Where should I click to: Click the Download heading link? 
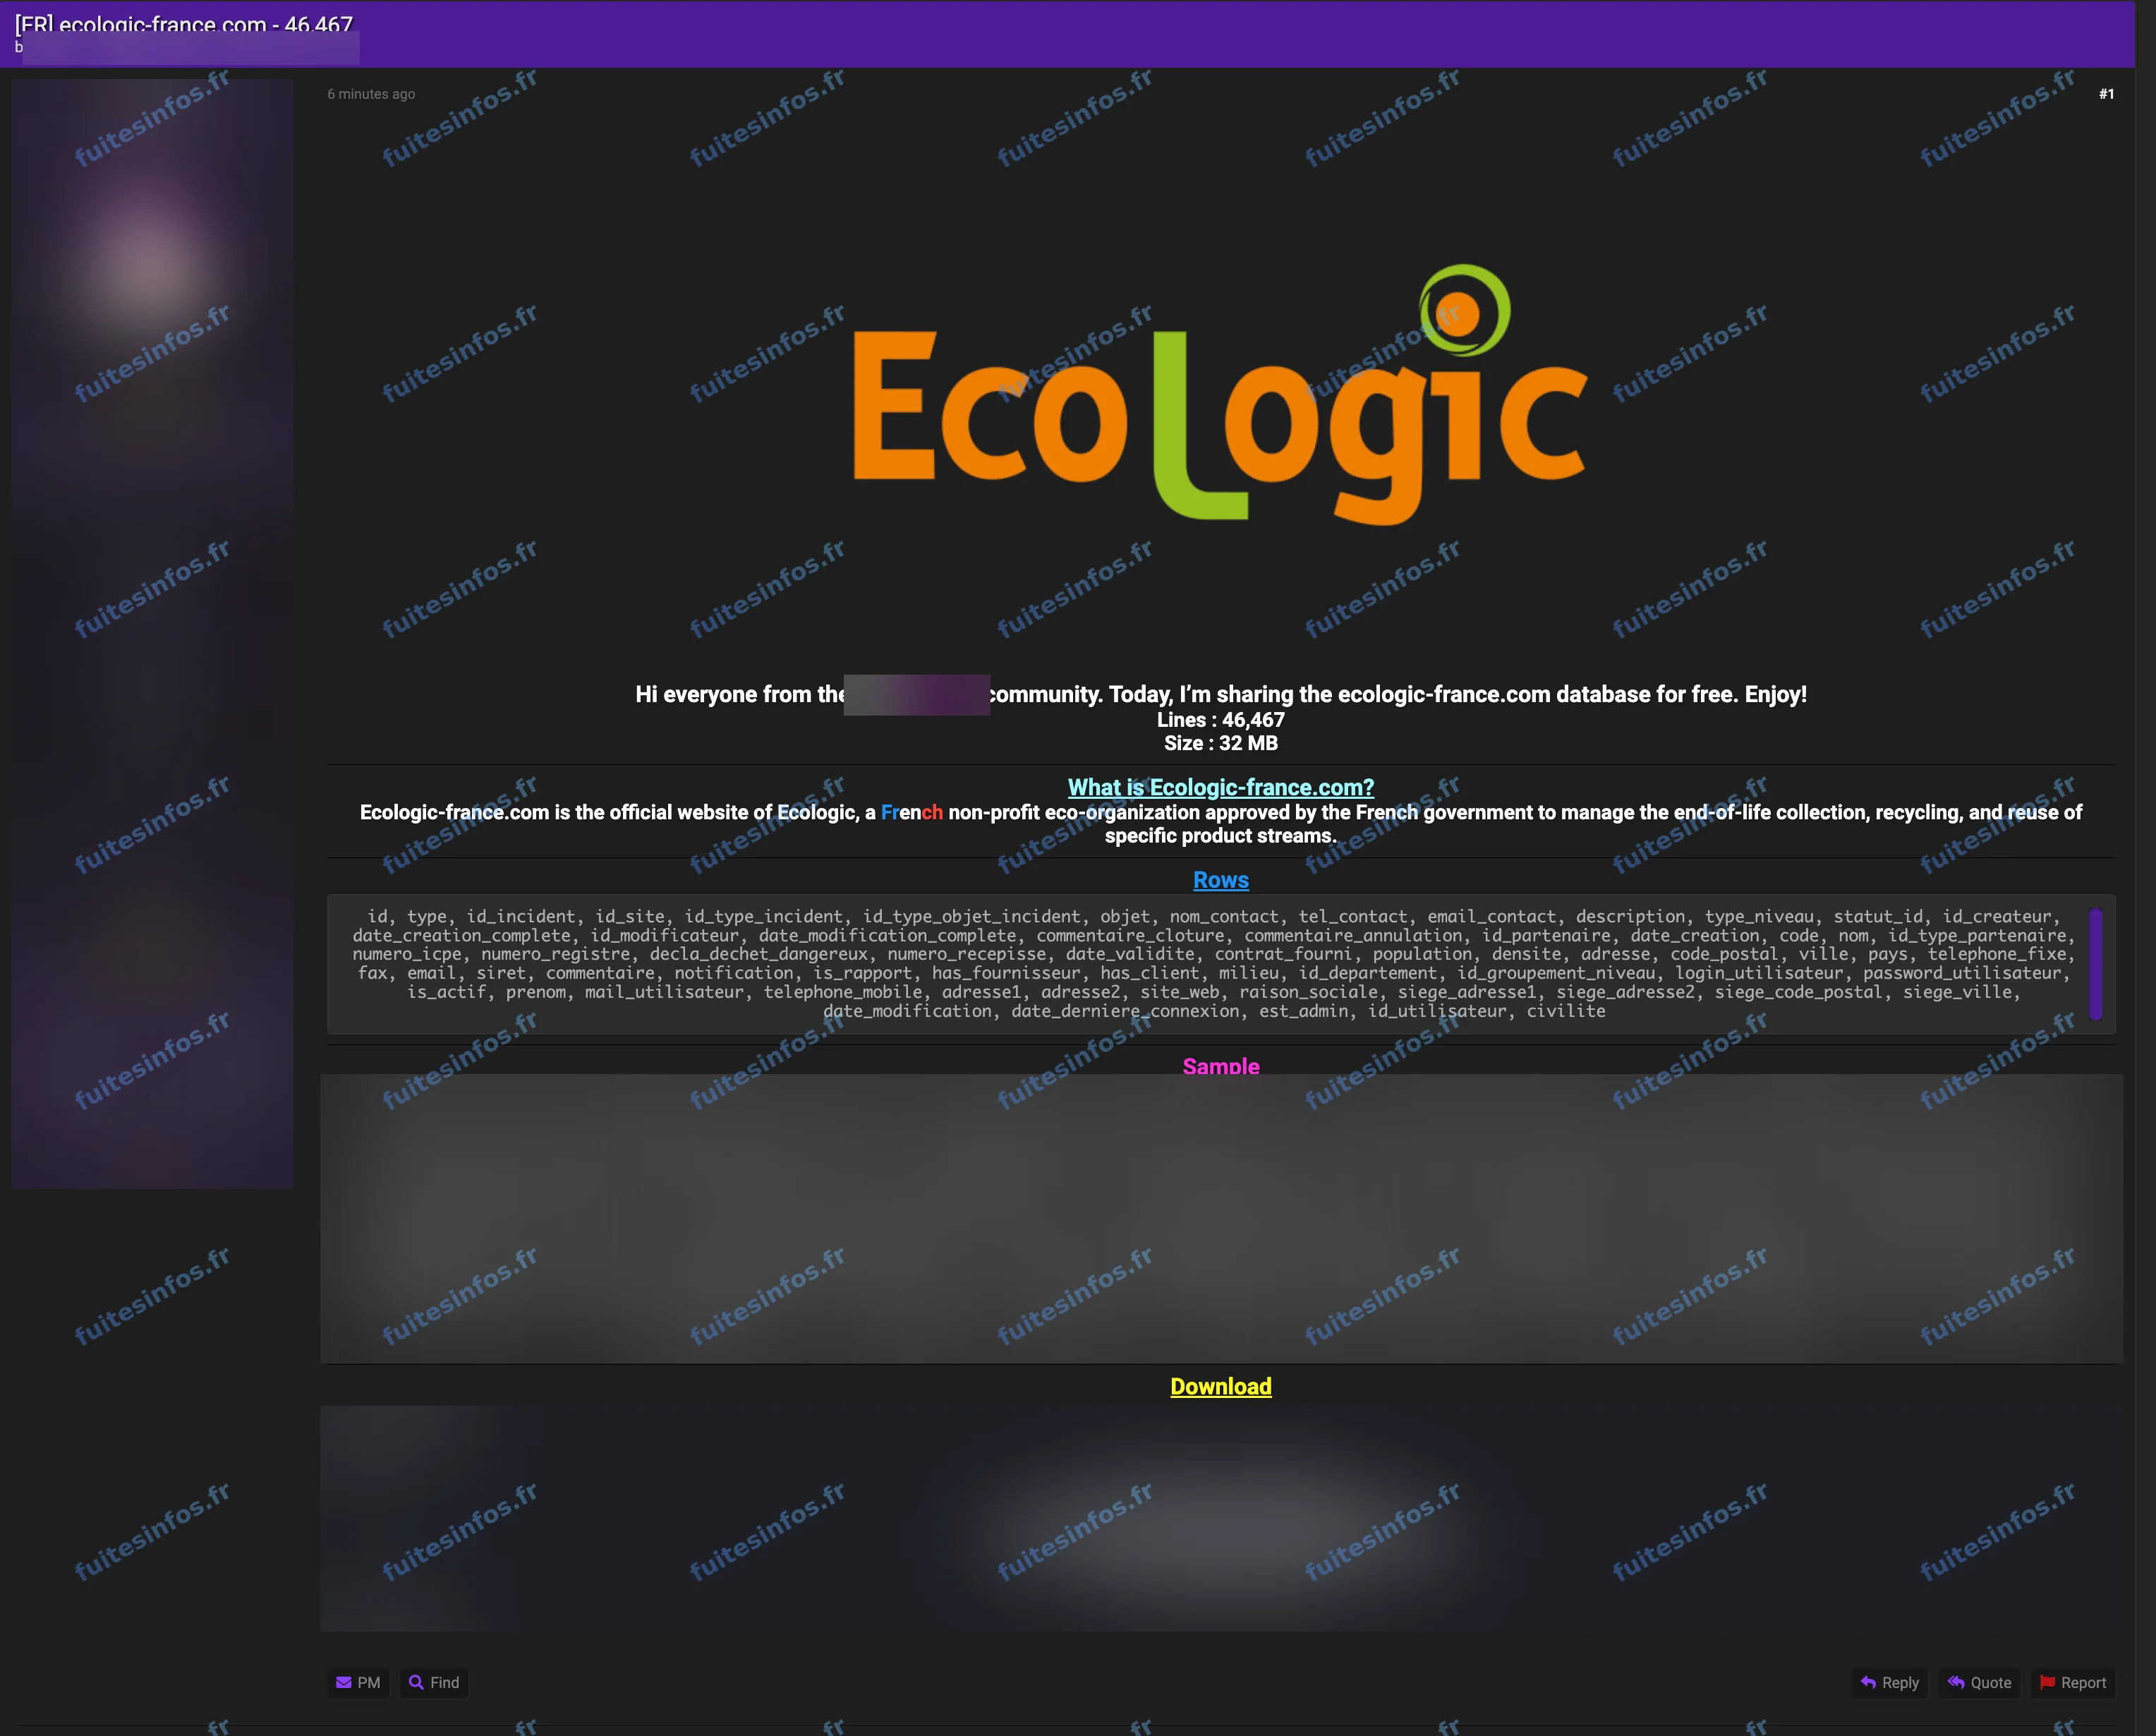coord(1221,1386)
